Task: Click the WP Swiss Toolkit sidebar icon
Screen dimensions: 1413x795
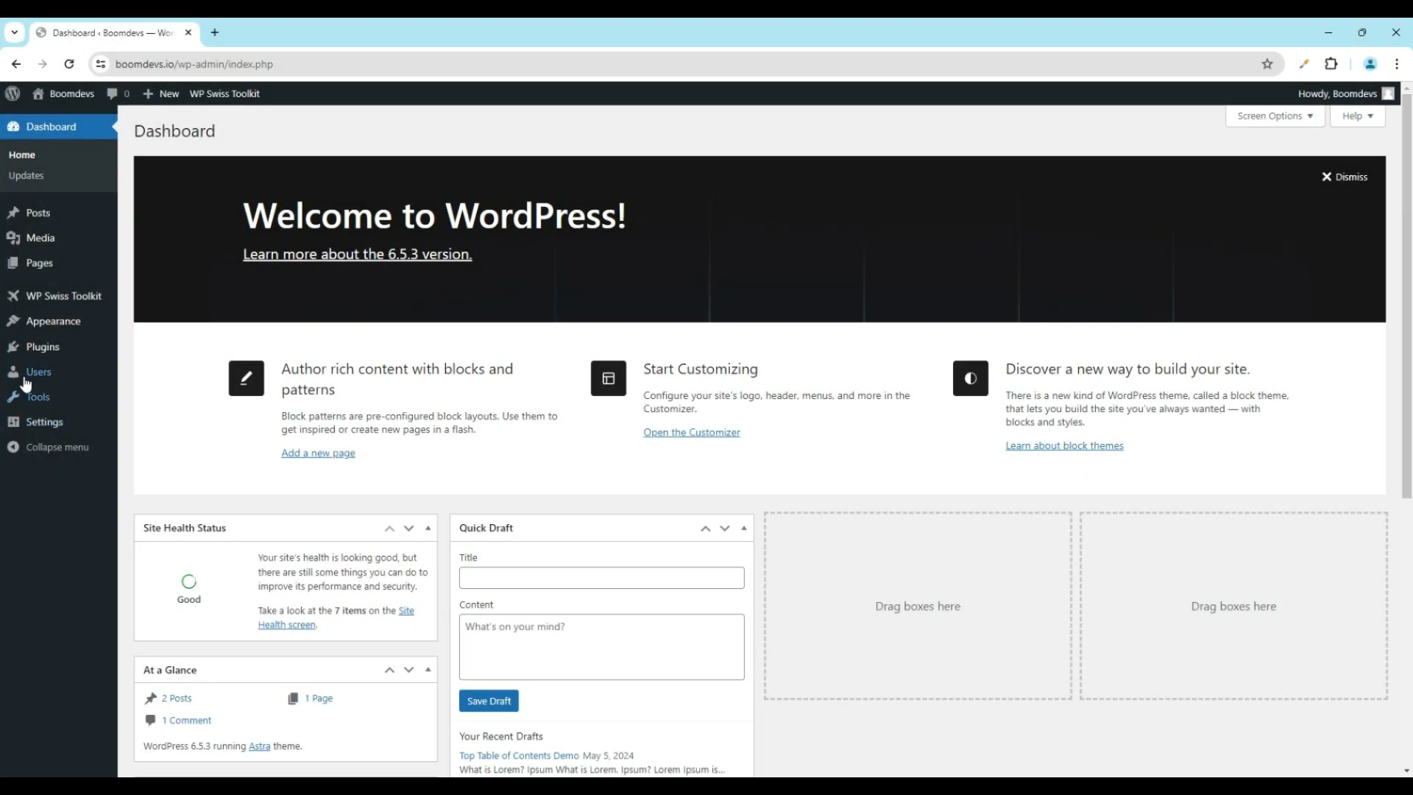Action: click(13, 296)
